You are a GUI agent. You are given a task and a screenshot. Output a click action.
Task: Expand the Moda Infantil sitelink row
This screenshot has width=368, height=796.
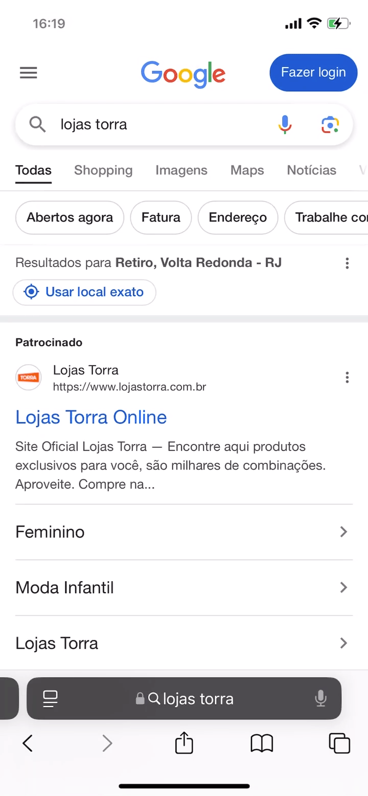184,587
